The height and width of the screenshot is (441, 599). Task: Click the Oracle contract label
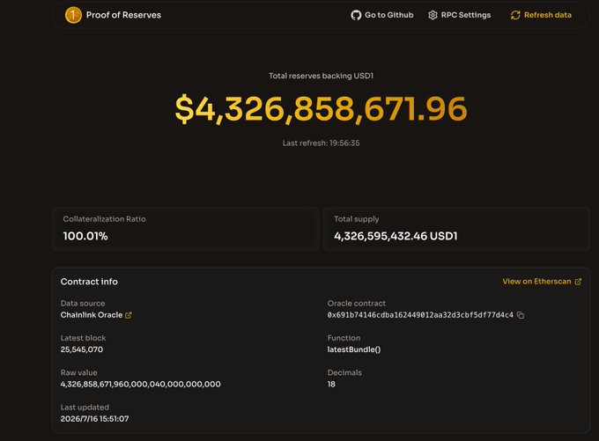357,303
